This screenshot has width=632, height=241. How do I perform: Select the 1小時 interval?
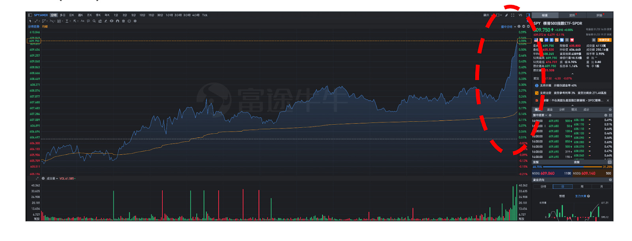(169, 15)
